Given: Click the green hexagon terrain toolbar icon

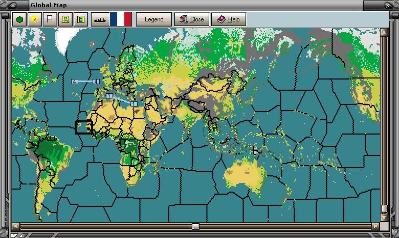Looking at the screenshot, I should (x=19, y=19).
